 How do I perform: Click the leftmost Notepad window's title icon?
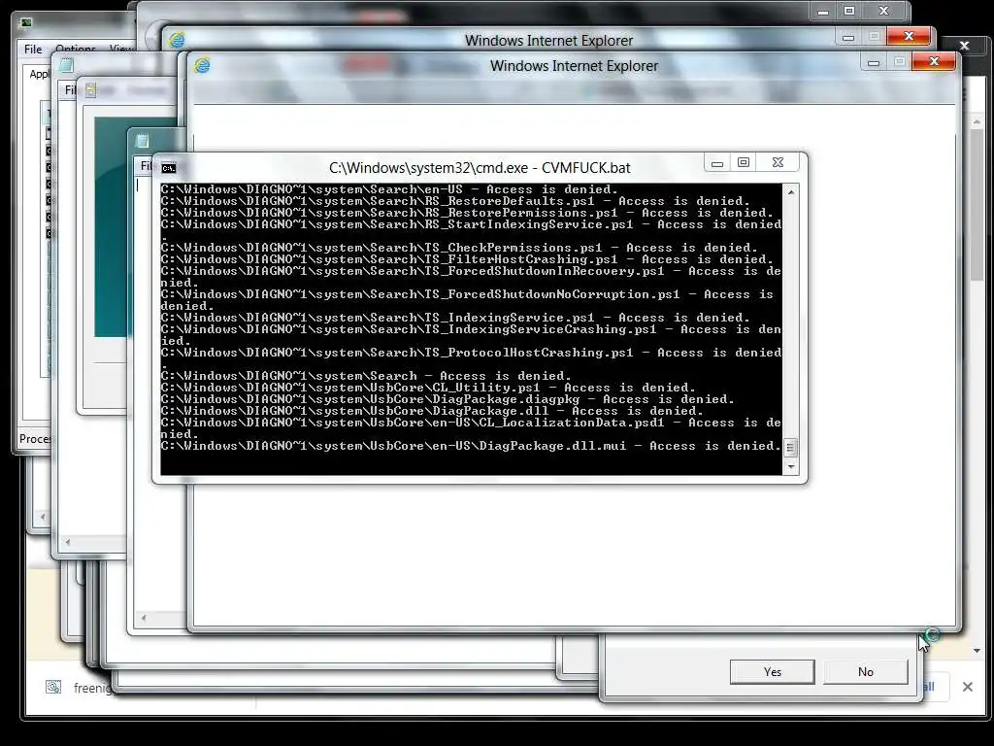(x=67, y=65)
